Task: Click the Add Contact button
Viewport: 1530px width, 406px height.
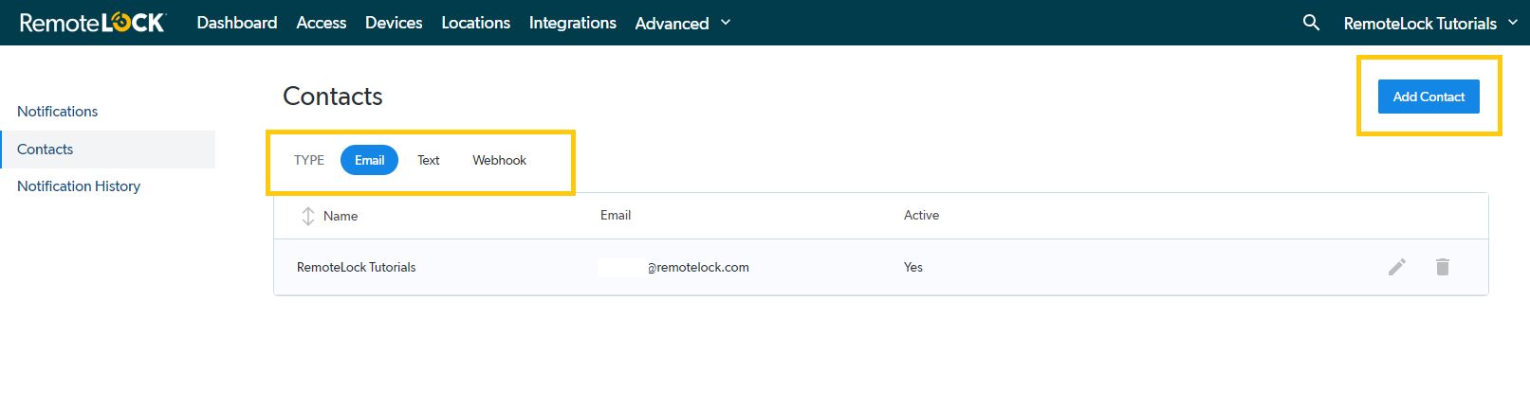Action: pyautogui.click(x=1429, y=97)
